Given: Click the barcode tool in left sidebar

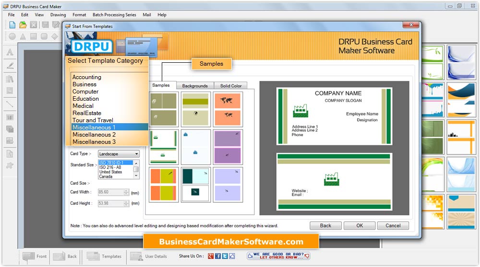Looking at the screenshot, I should coord(10,117).
